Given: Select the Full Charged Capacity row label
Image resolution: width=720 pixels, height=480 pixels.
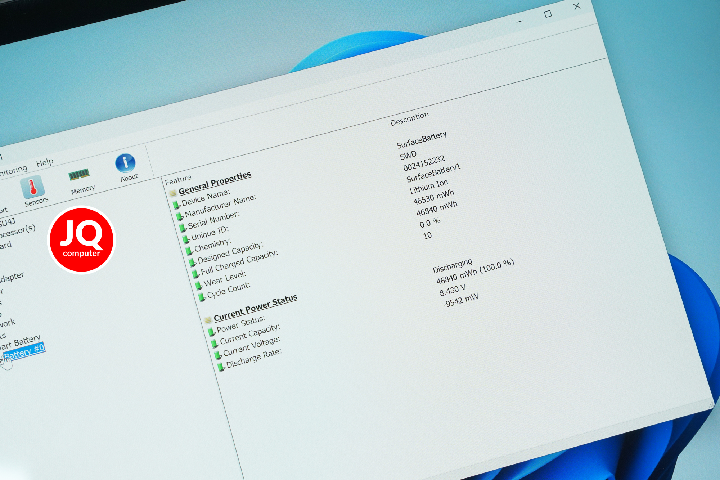Looking at the screenshot, I should (x=239, y=263).
